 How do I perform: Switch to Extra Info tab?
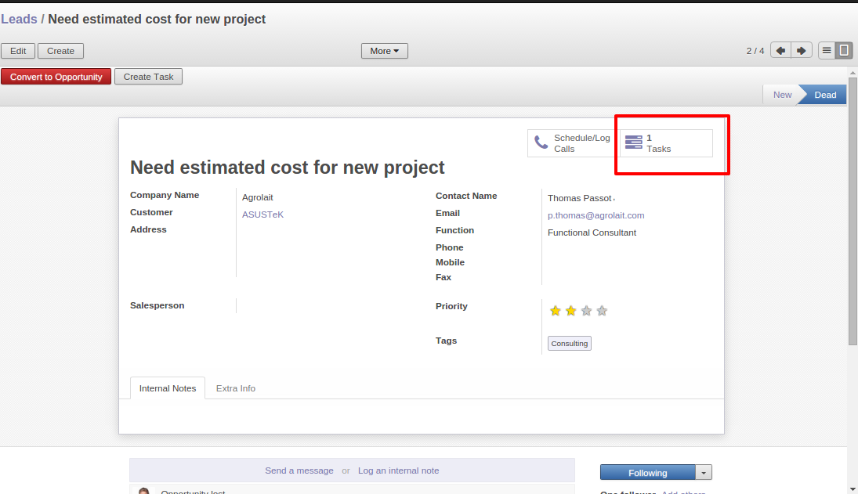[x=235, y=388]
